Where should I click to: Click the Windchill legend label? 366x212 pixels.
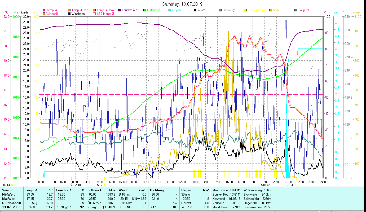[52, 14]
